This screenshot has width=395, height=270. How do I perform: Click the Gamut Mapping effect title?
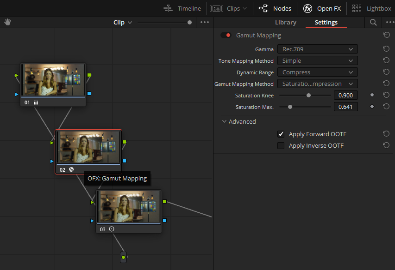point(258,35)
